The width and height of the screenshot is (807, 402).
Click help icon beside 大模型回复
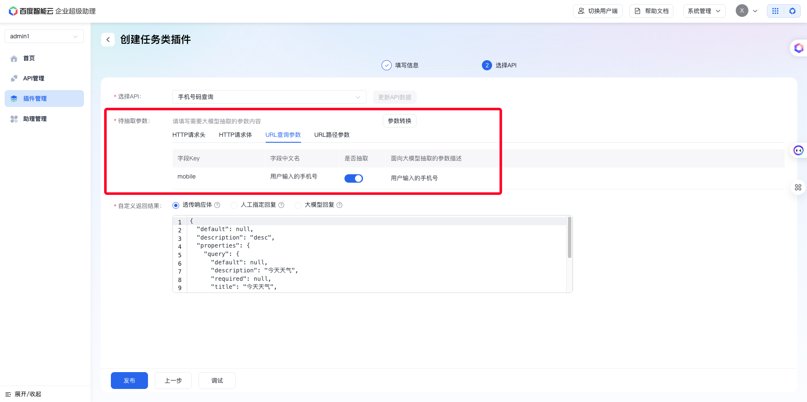coord(339,205)
